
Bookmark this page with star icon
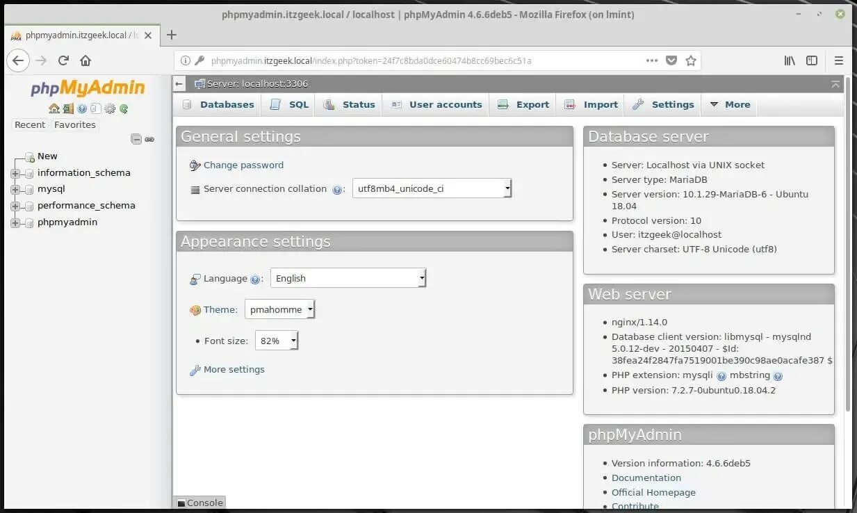click(x=691, y=60)
